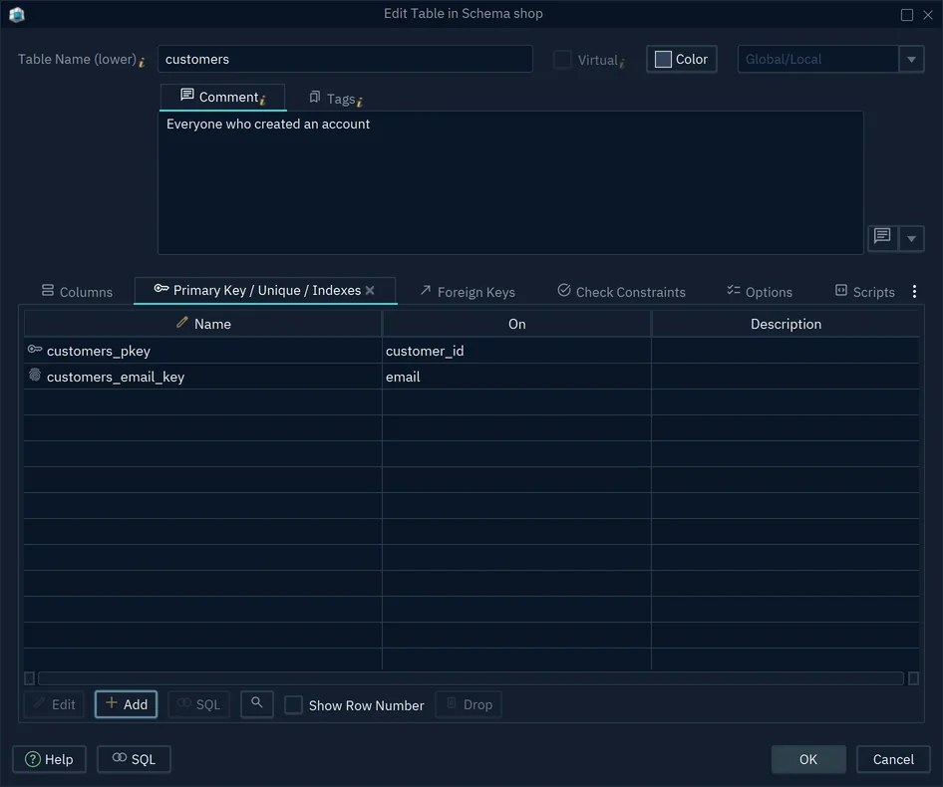Click the Name column header
The height and width of the screenshot is (787, 943).
pyautogui.click(x=202, y=324)
